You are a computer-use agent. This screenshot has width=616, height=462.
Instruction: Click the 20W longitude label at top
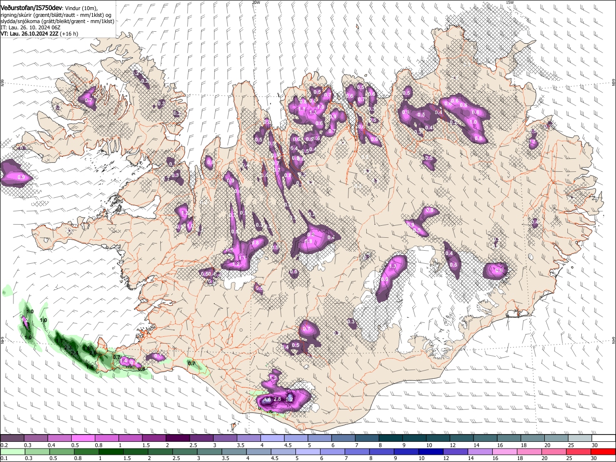click(x=256, y=2)
